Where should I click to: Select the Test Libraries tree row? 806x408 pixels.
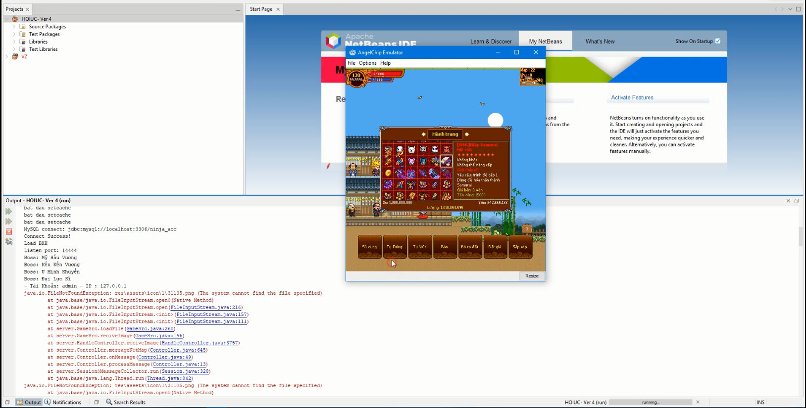43,49
